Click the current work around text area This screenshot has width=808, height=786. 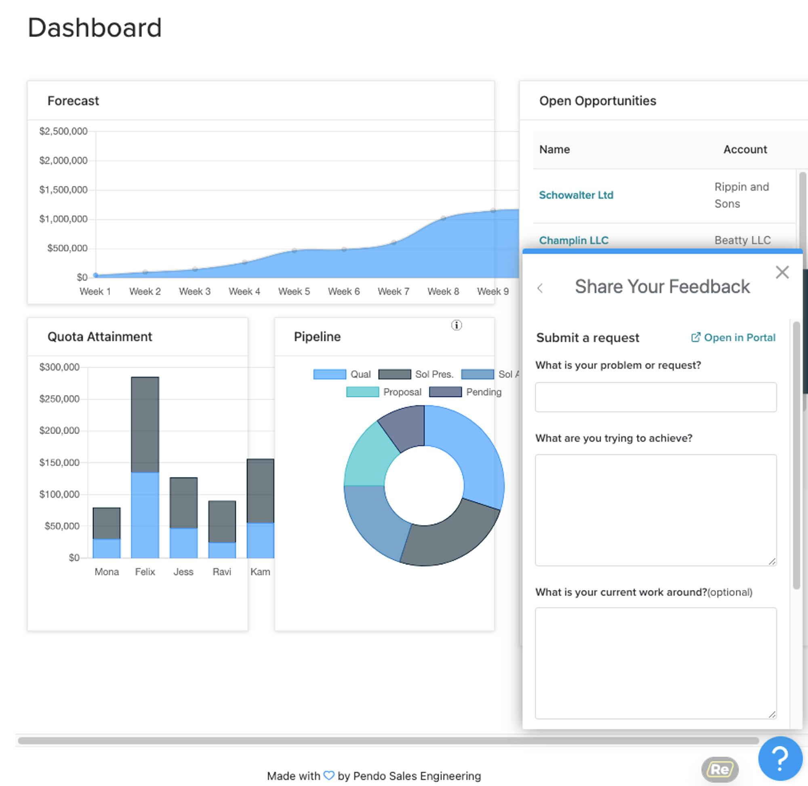click(x=655, y=663)
